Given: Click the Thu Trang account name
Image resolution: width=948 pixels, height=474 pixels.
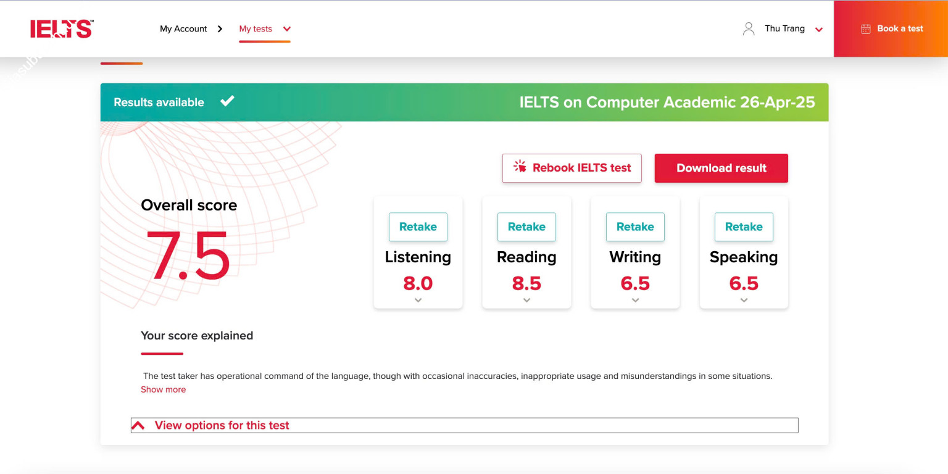Looking at the screenshot, I should (x=784, y=28).
